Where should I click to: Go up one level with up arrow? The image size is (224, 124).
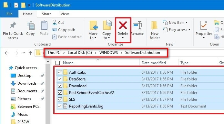[x=30, y=53]
